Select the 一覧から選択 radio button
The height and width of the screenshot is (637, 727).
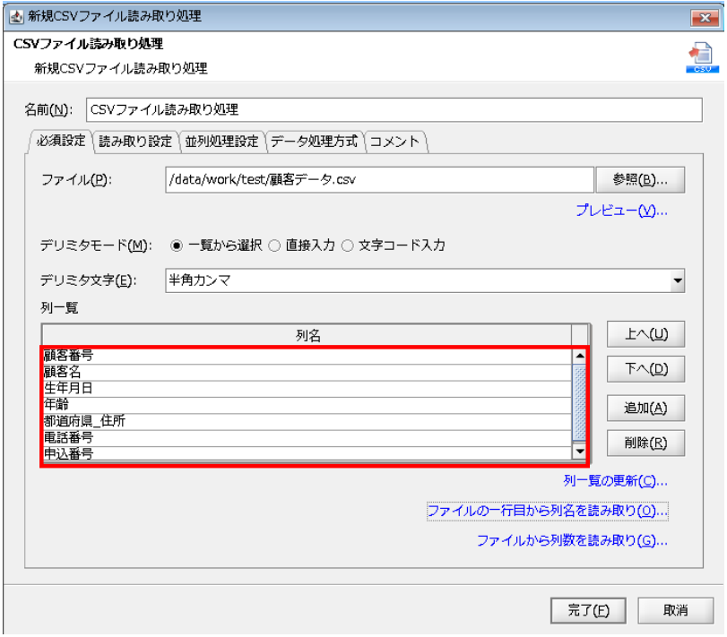tap(176, 245)
